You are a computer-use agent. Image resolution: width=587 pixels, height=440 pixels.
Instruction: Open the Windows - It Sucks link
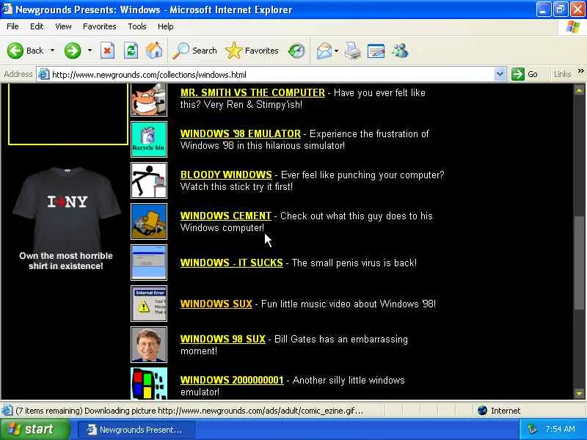point(232,263)
